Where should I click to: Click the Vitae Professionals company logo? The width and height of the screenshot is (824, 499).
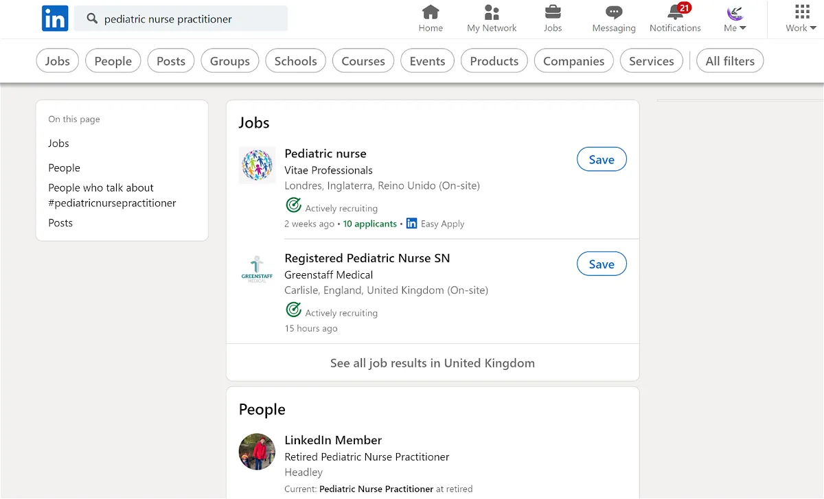point(257,165)
